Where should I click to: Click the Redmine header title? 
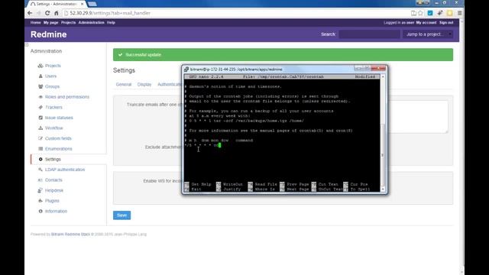click(49, 34)
